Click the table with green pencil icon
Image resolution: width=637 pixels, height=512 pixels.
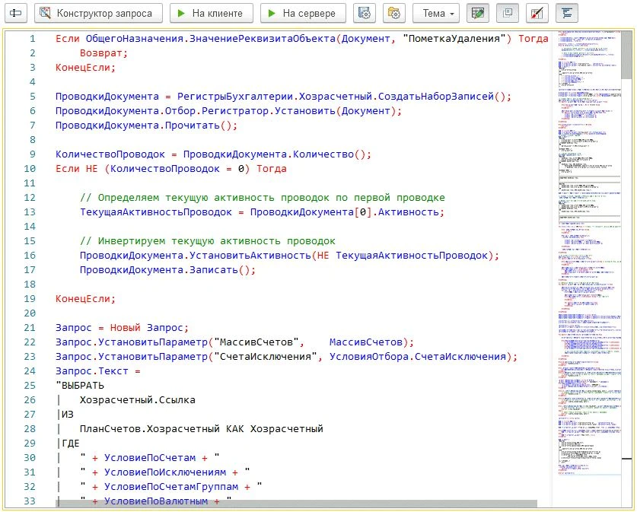[x=477, y=13]
